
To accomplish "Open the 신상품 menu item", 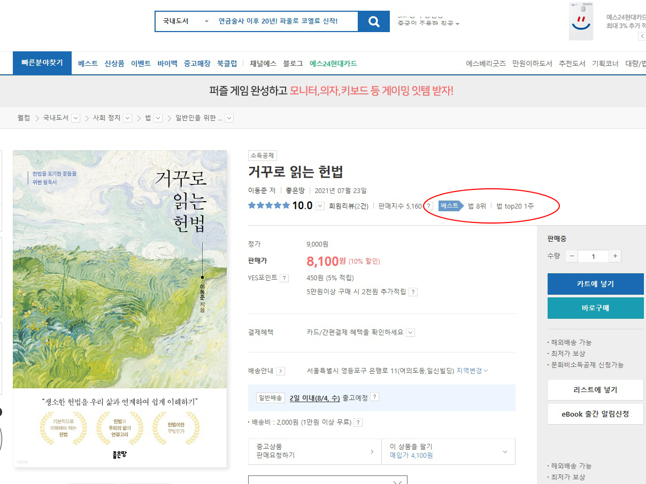I will point(114,63).
